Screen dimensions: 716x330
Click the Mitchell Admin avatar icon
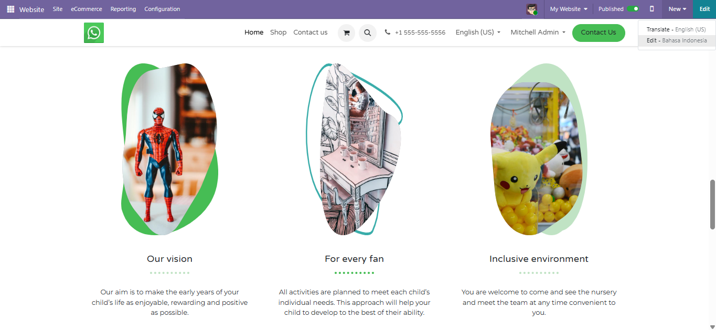(532, 9)
